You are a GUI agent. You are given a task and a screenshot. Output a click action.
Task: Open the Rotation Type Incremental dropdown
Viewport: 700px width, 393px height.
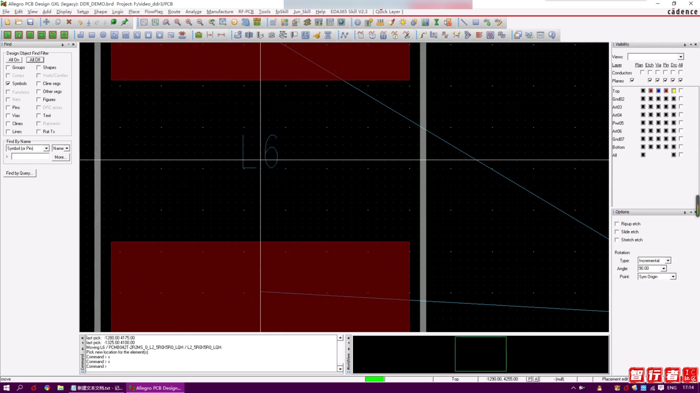pyautogui.click(x=668, y=261)
